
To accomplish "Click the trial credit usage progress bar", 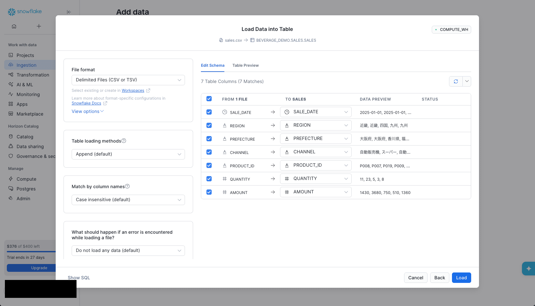I will [31, 252].
